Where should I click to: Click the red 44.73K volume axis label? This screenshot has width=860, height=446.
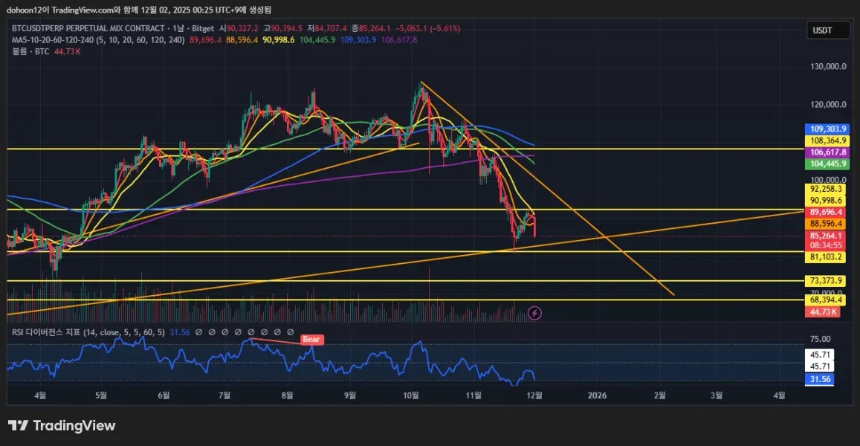[x=822, y=312]
